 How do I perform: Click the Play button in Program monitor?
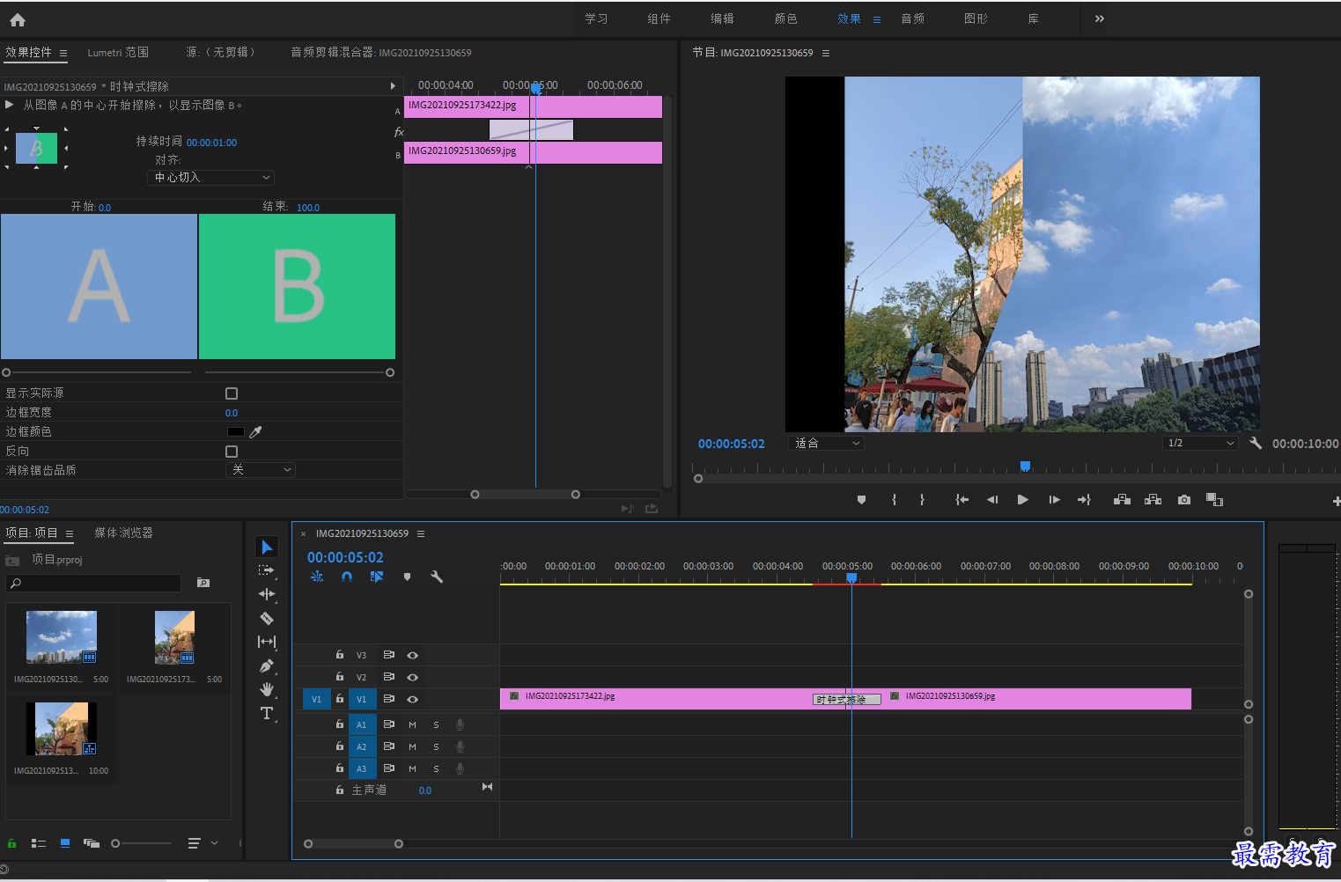(x=1022, y=500)
